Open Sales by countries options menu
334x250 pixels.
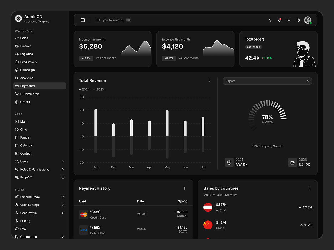tap(309, 188)
